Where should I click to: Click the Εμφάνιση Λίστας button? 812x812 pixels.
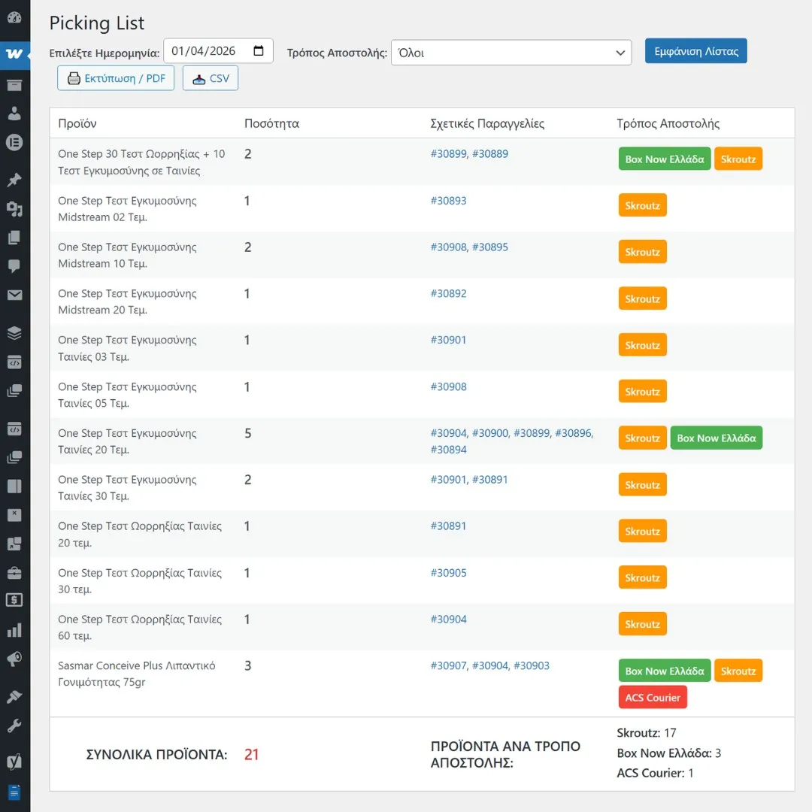[x=695, y=51]
